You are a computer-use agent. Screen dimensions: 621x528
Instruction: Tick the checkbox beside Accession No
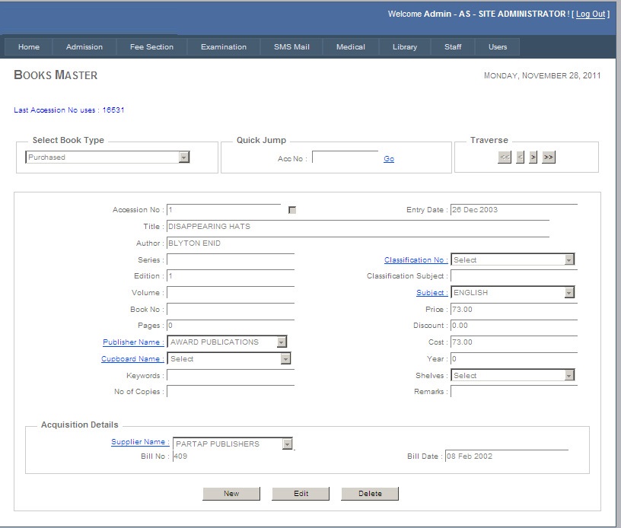(292, 210)
